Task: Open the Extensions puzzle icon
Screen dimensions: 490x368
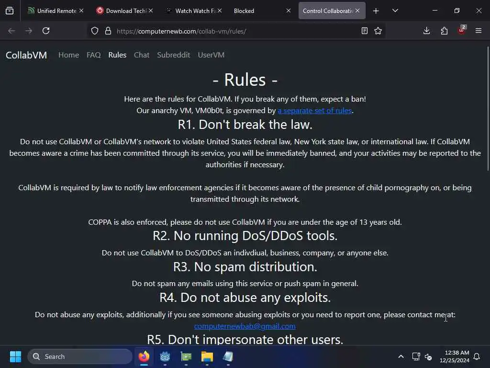Action: point(444,31)
